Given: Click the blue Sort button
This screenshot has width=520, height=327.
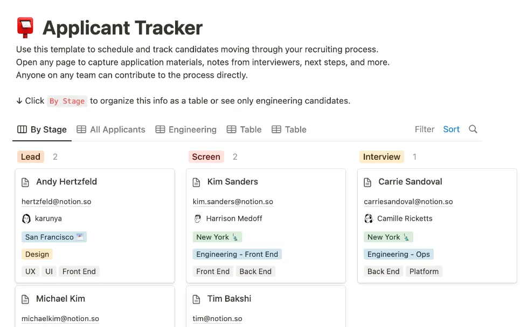Looking at the screenshot, I should [452, 129].
